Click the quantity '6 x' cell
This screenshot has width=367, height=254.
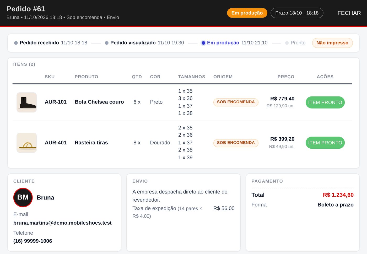pyautogui.click(x=137, y=102)
